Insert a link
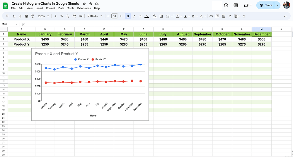This screenshot has width=293, height=157. [211, 16]
